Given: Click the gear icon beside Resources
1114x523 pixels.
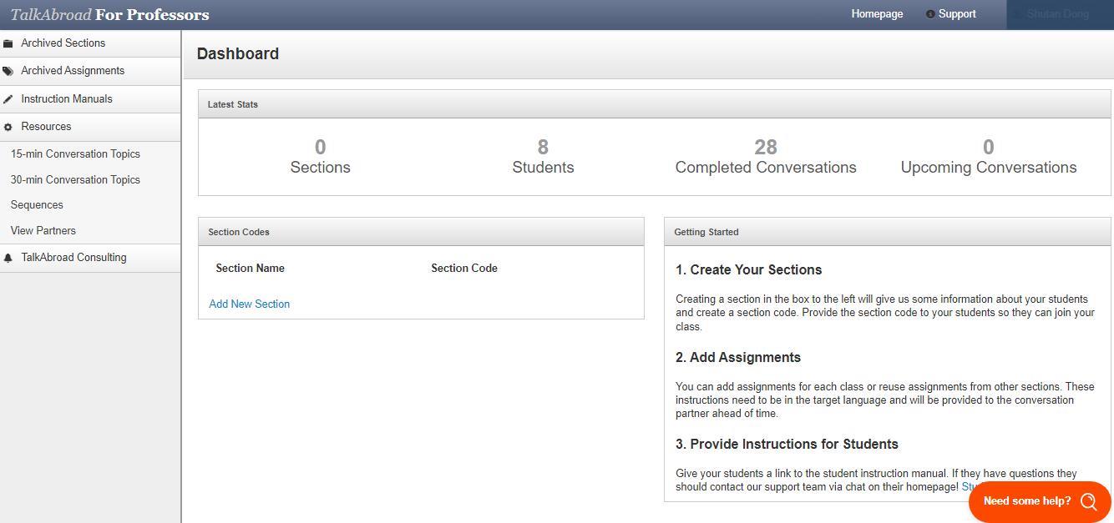Looking at the screenshot, I should point(8,127).
